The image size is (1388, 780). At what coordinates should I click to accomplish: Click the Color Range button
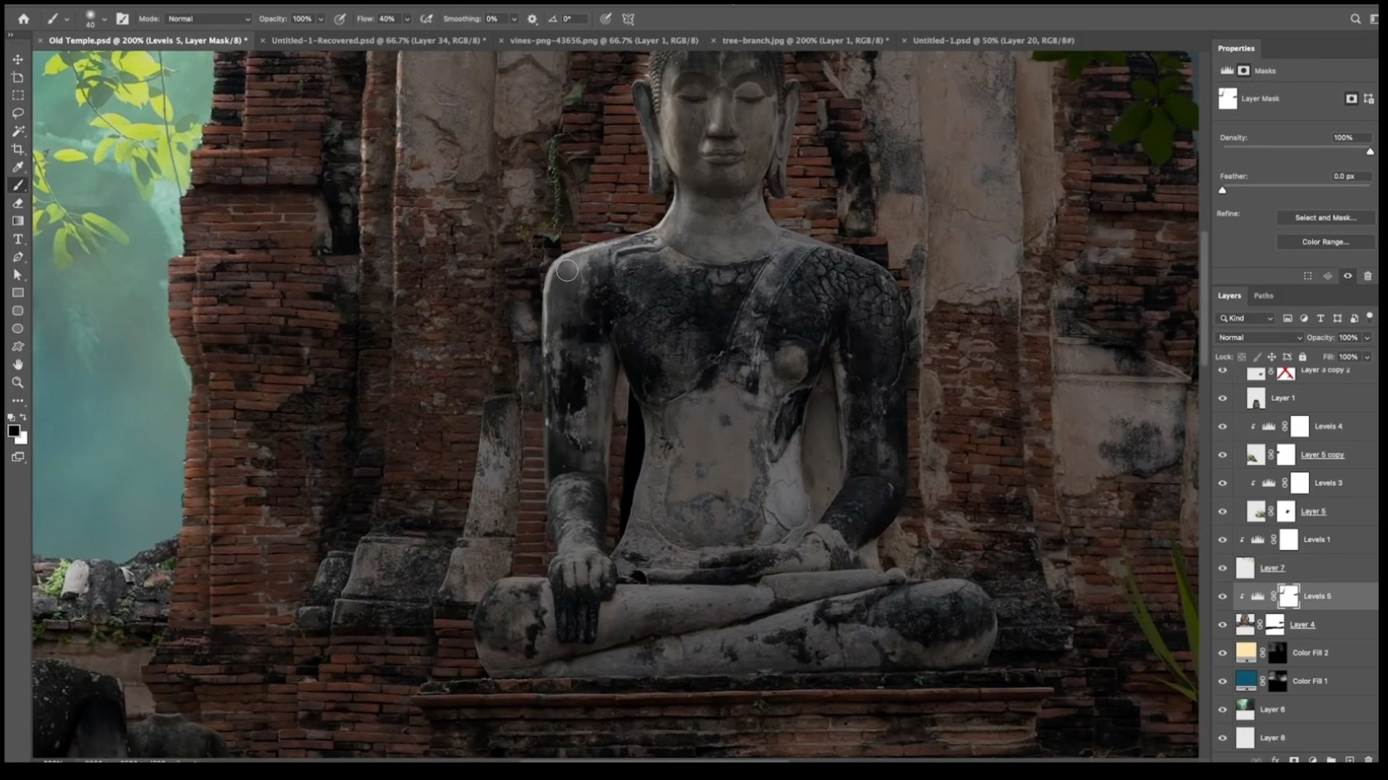tap(1325, 242)
